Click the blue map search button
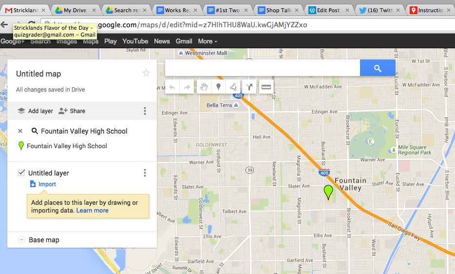The image size is (455, 274). [377, 68]
